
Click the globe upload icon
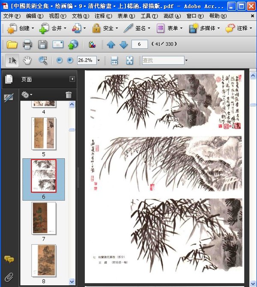point(73,44)
